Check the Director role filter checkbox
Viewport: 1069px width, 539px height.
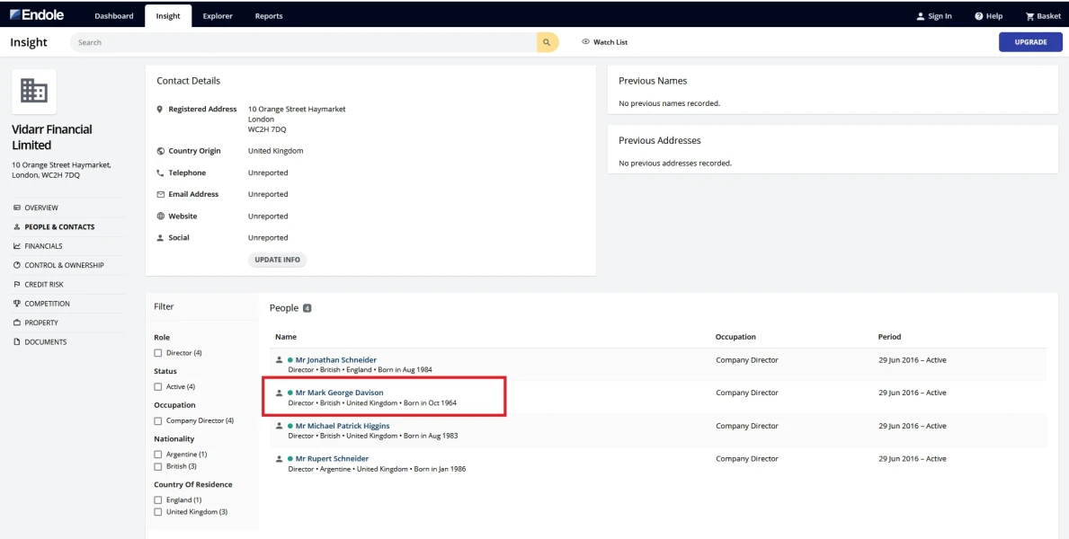pyautogui.click(x=158, y=353)
